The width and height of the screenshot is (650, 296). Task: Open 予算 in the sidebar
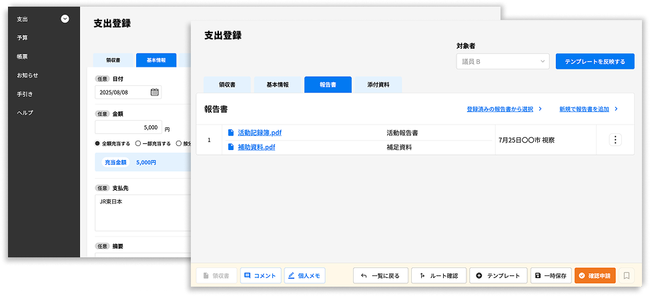(23, 38)
